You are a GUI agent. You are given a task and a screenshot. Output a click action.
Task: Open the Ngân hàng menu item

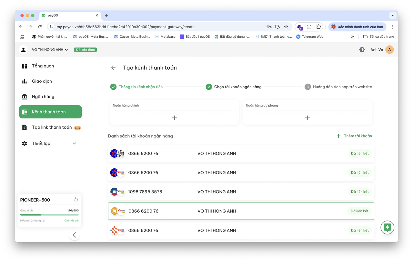point(50,97)
